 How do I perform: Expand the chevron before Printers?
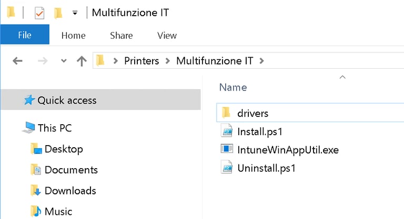pyautogui.click(x=115, y=61)
